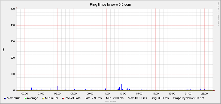Click the Last 2.98 ms statistic
Viewport: 221px width, 104px height.
93,98
